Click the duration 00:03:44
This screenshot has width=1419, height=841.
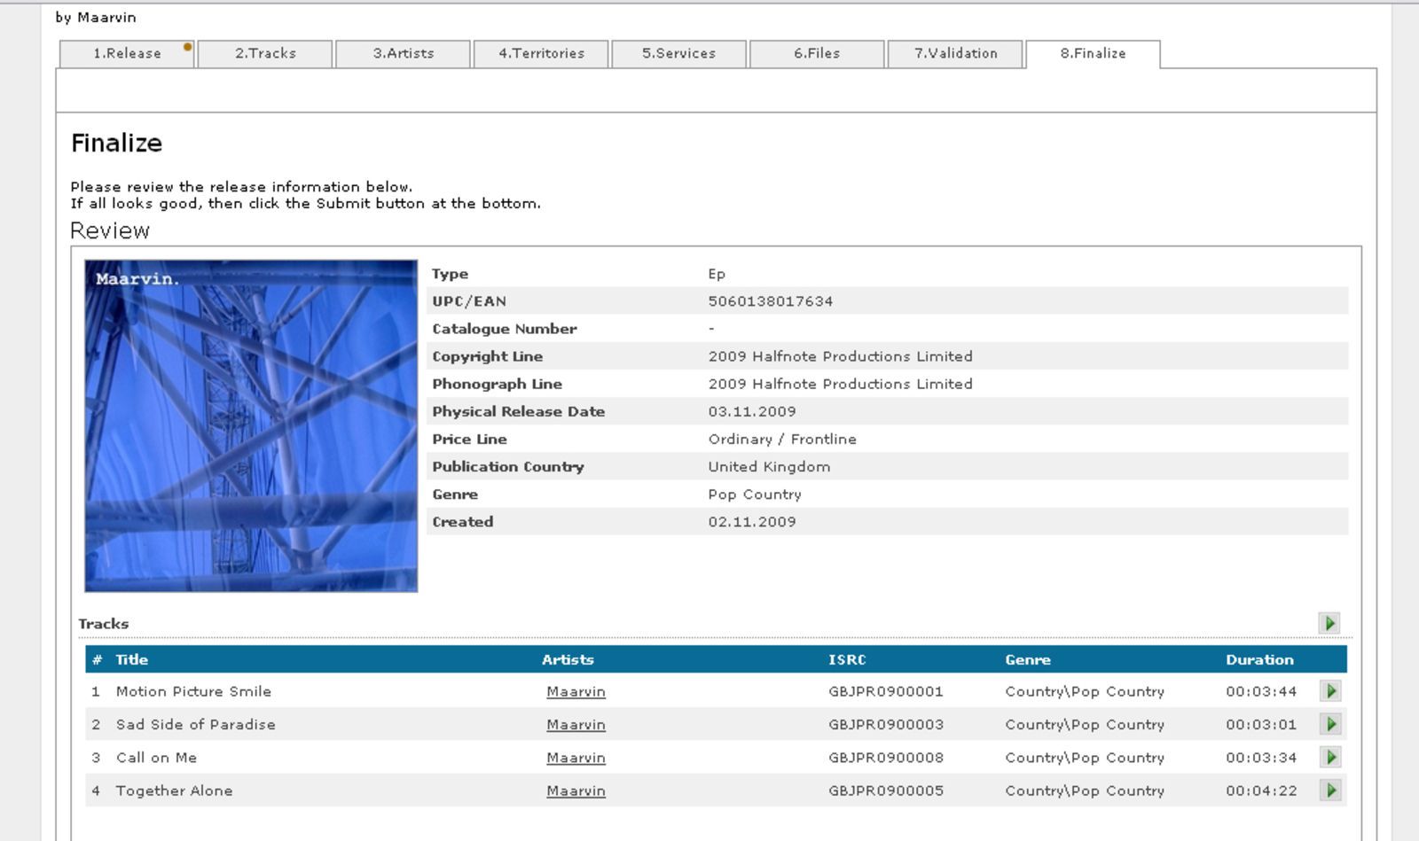pos(1261,691)
